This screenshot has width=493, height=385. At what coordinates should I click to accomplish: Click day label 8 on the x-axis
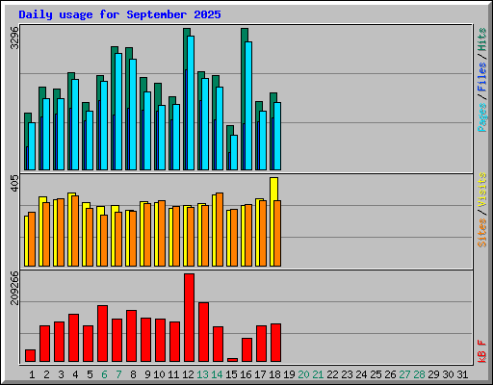pos(133,374)
